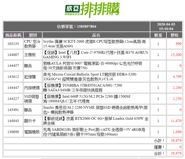Select barcode 144447
This screenshot has height=159, width=185.
point(13,88)
